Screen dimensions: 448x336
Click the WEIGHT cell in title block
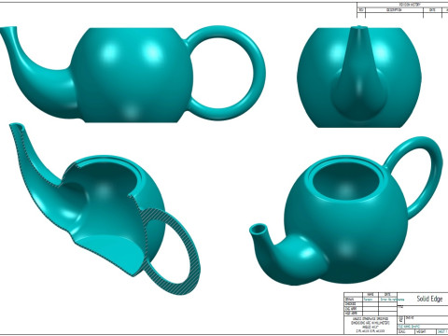[425, 331]
